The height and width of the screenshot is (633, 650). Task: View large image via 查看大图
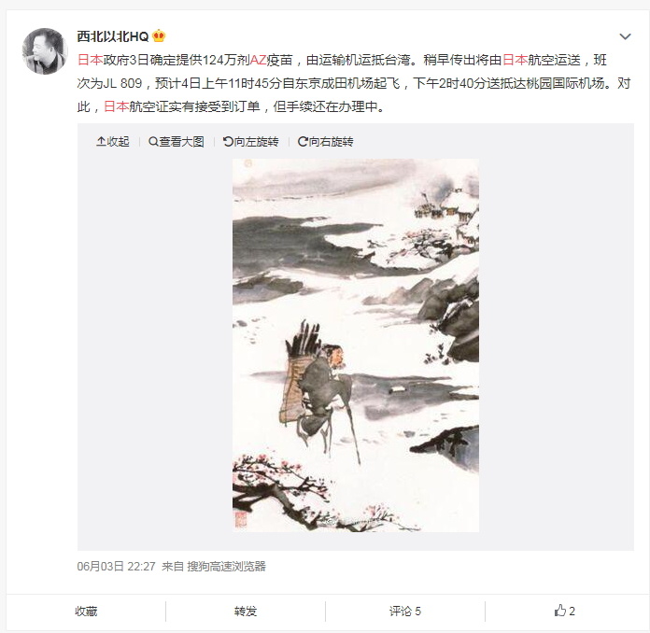[x=177, y=142]
